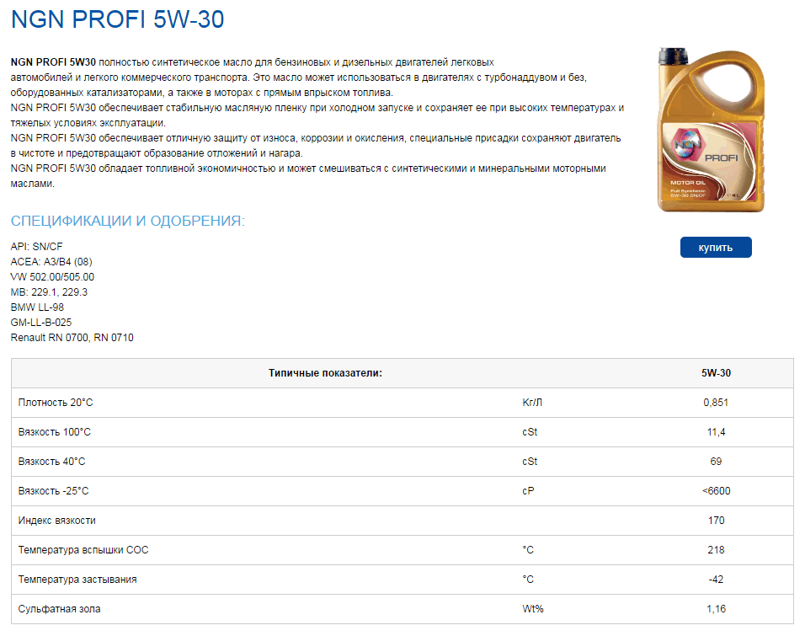Click the pour point value -42
This screenshot has width=805, height=636.
717,580
